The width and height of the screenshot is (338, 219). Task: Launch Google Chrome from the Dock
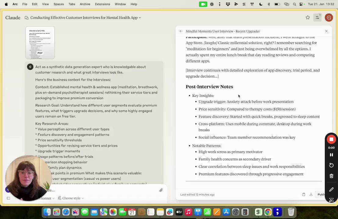(268, 212)
